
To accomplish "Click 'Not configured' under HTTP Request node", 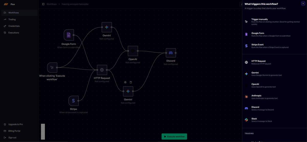I will pyautogui.click(x=102, y=82).
